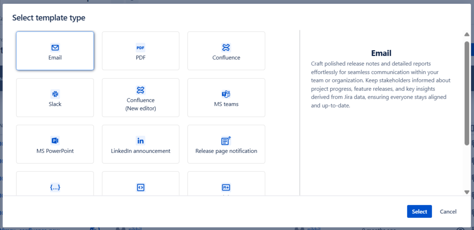The height and width of the screenshot is (230, 474).
Task: Choose the angle brackets HTML icon
Action: (140, 187)
